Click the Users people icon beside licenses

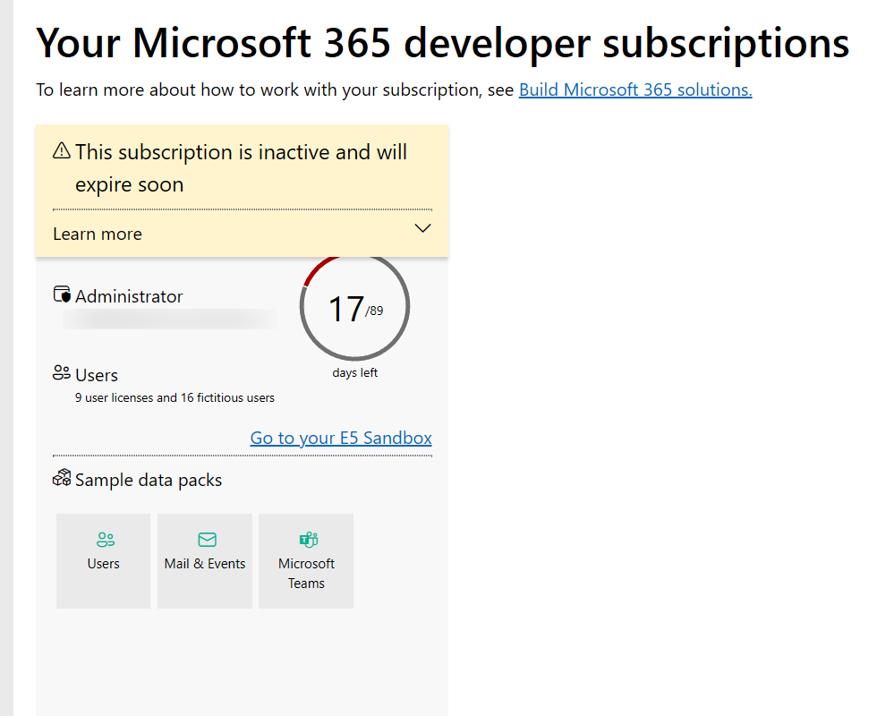(x=62, y=372)
